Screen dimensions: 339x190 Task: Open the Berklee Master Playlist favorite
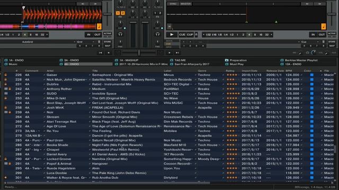301,60
